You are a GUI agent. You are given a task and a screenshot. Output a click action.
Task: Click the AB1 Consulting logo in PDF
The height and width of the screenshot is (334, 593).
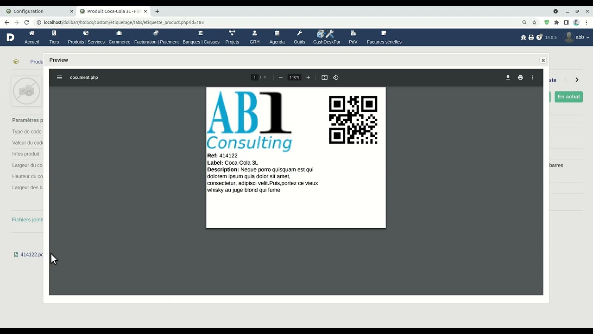coord(249,121)
